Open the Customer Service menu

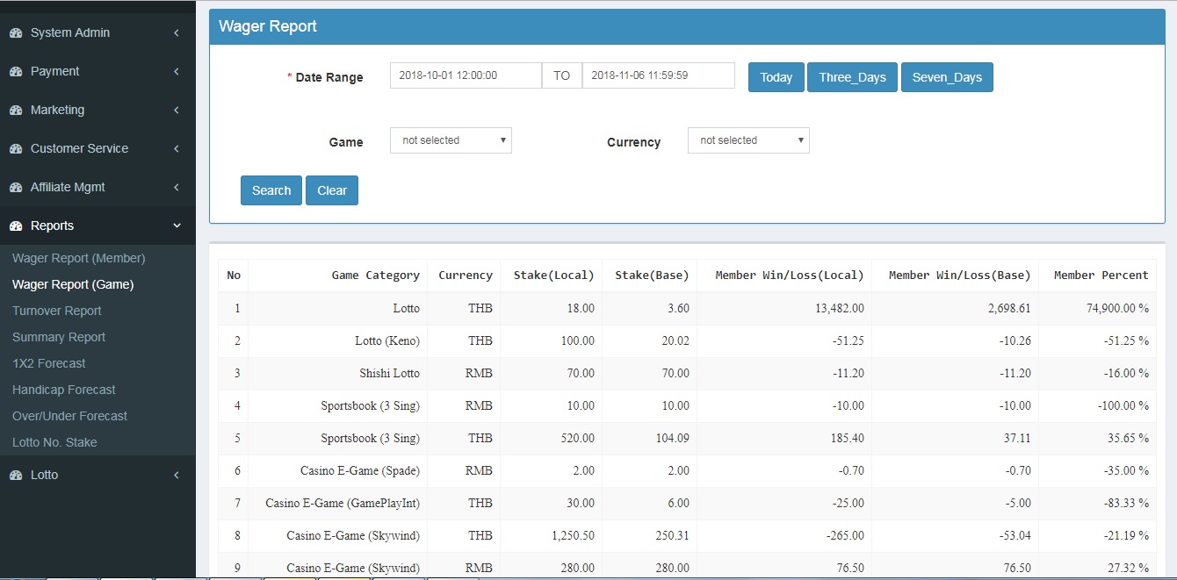tap(97, 148)
